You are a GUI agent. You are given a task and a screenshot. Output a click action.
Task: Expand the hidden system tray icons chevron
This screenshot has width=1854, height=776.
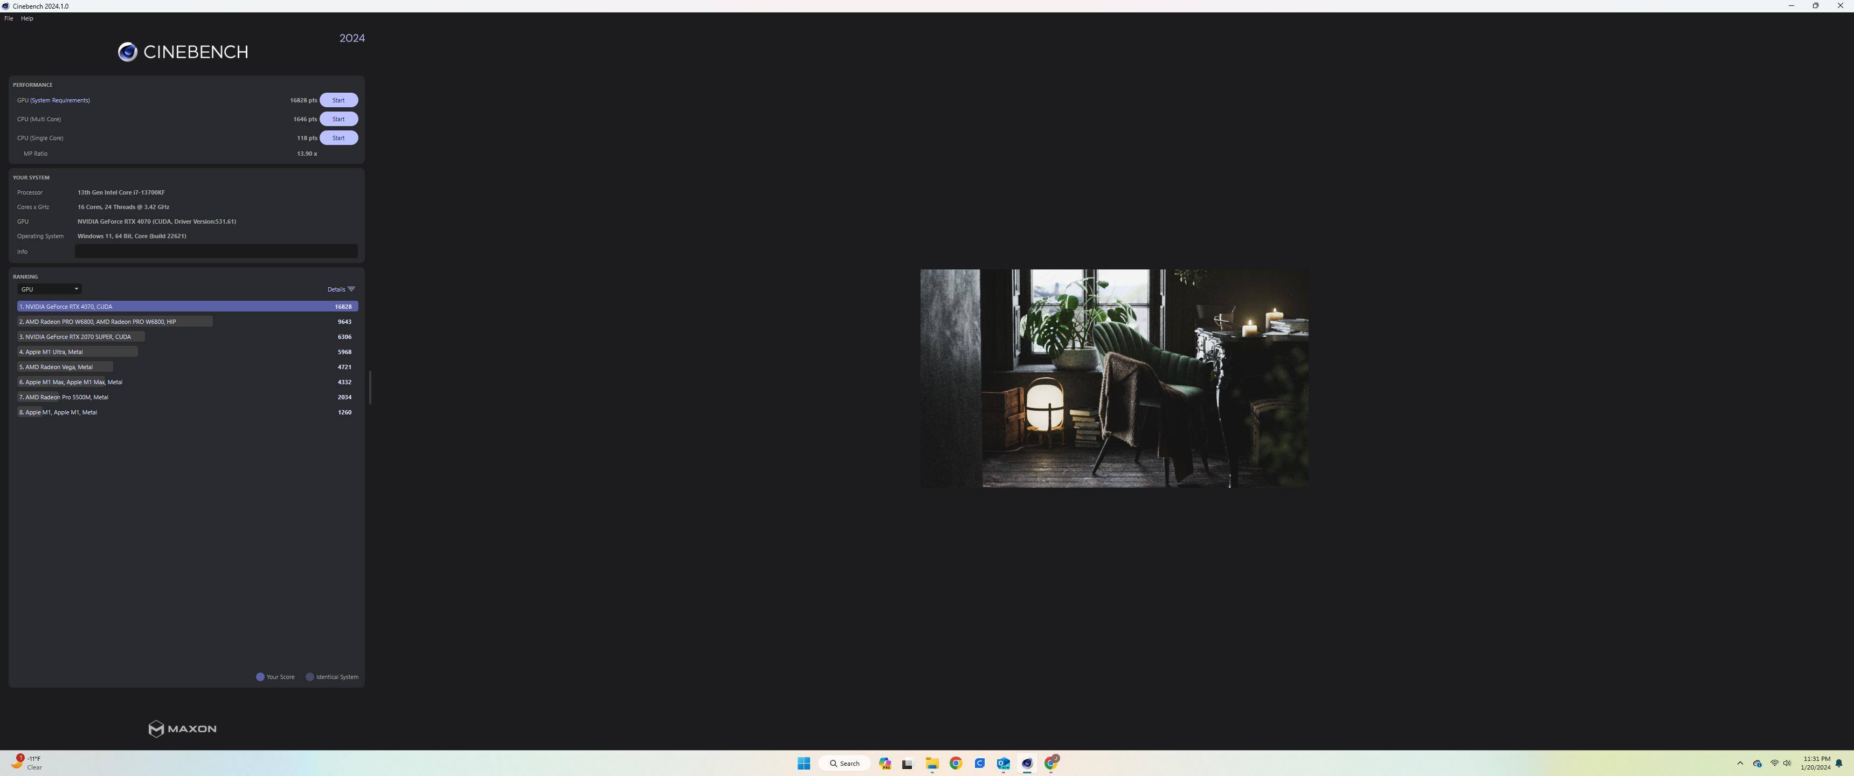click(x=1740, y=763)
